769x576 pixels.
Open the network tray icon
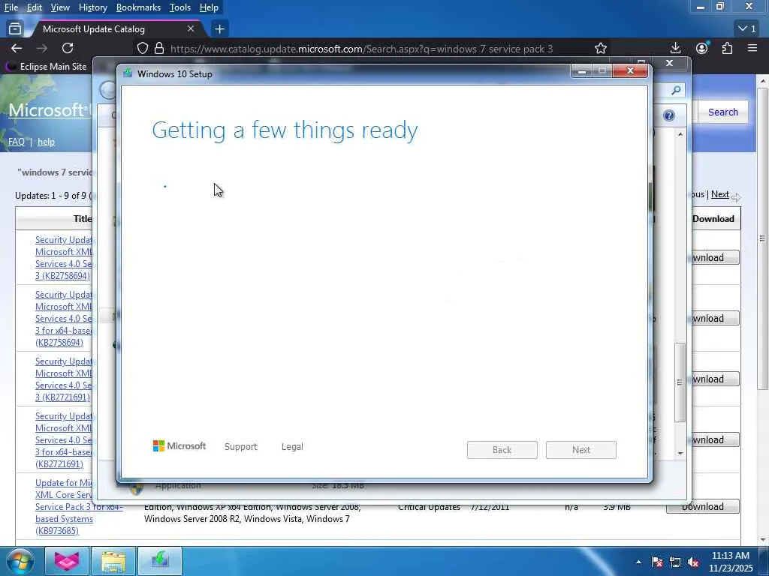[x=675, y=562]
